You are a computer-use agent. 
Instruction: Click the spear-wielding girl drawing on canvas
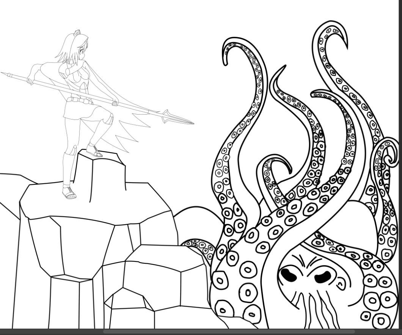(97, 115)
